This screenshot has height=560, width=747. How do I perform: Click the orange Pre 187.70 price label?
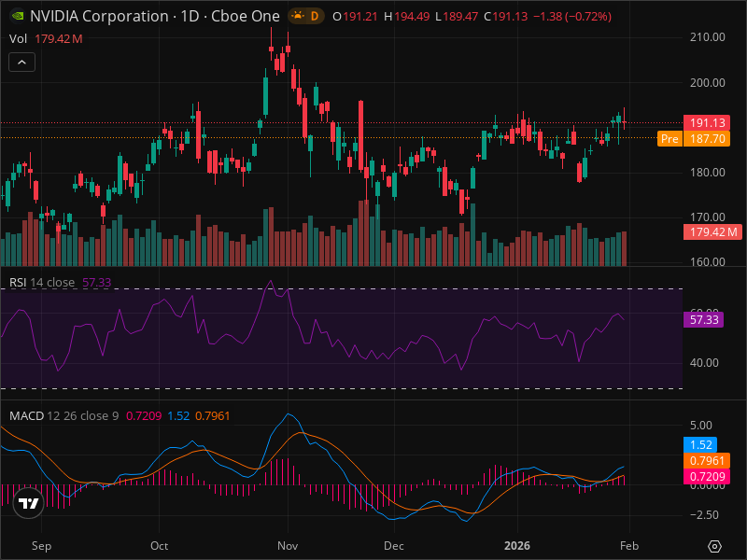(694, 138)
